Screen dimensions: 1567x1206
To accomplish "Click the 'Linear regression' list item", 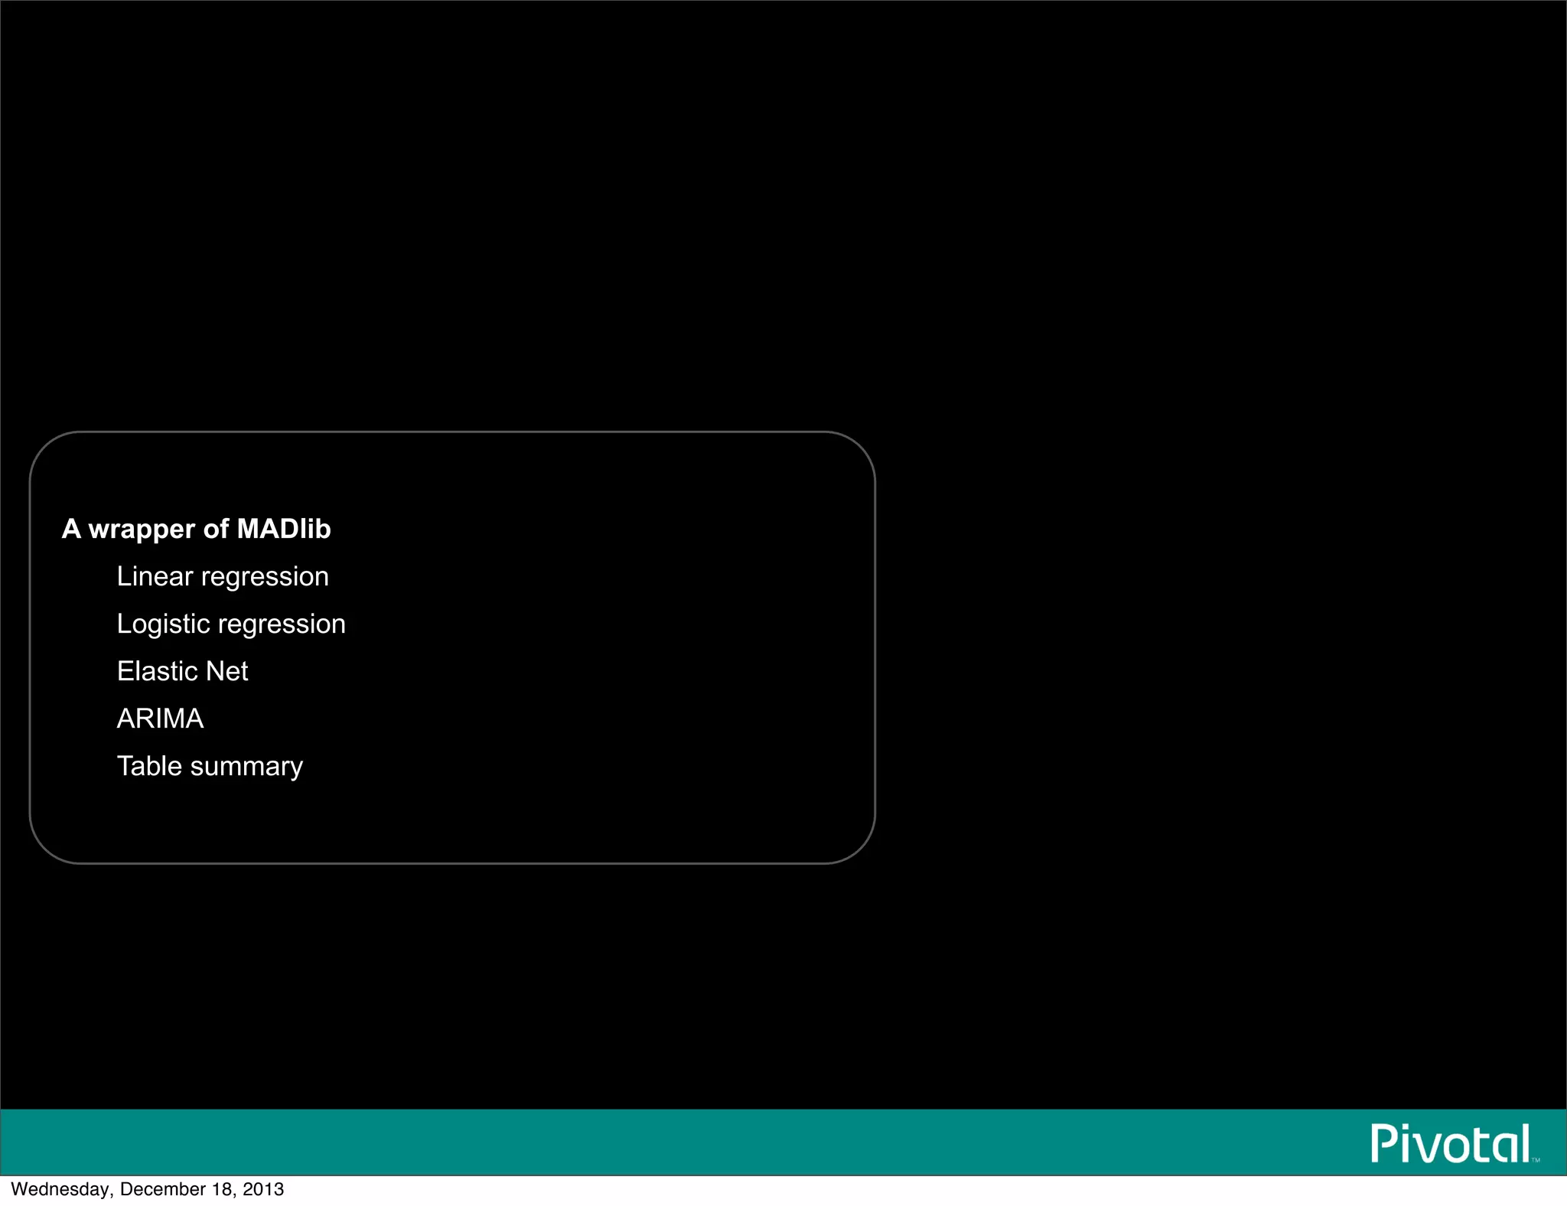I will click(x=223, y=576).
